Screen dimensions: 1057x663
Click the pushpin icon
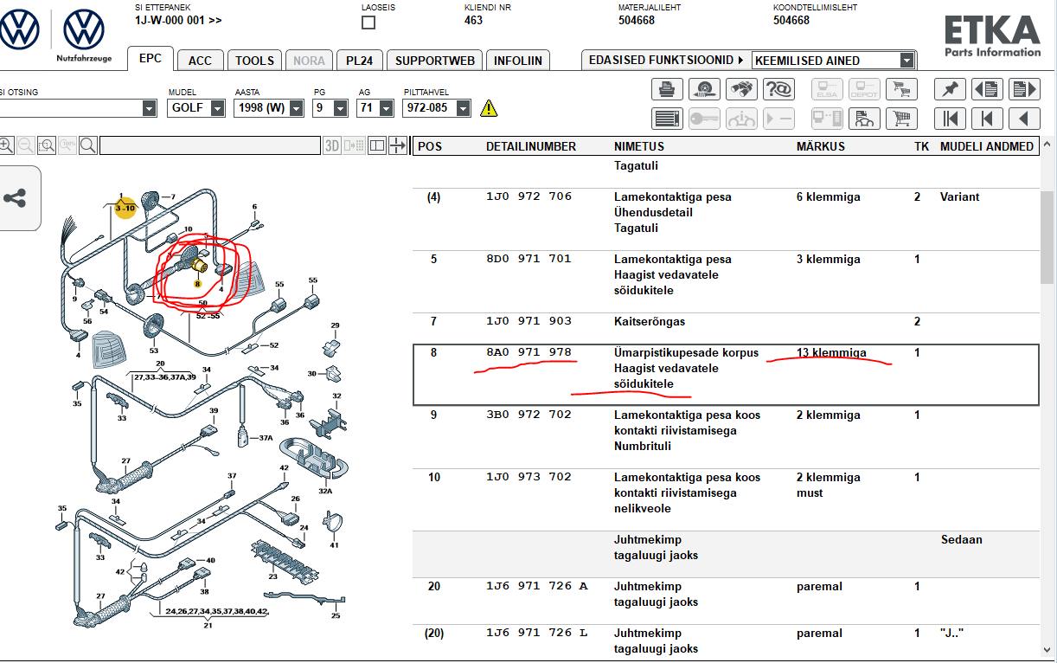click(x=951, y=89)
